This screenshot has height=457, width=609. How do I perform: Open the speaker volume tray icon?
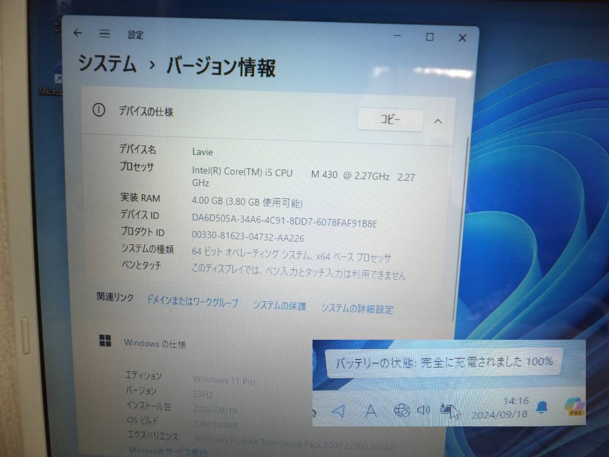click(x=423, y=410)
